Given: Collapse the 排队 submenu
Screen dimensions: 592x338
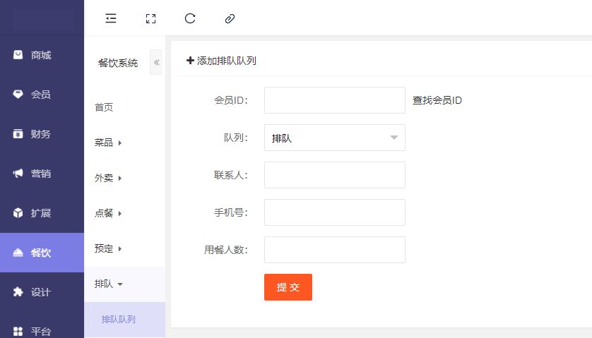Looking at the screenshot, I should tap(109, 284).
